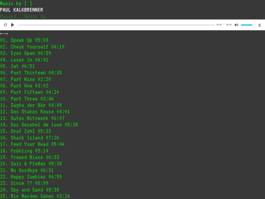This screenshot has width=265, height=199.
Task: Select track 12. Des Stabes Reuse
Action: click(35, 112)
